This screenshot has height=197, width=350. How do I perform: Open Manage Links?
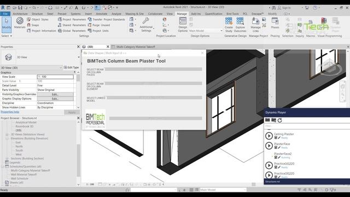pyautogui.click(x=255, y=25)
